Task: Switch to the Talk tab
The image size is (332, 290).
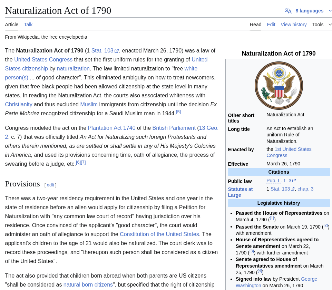Action: 28,25
